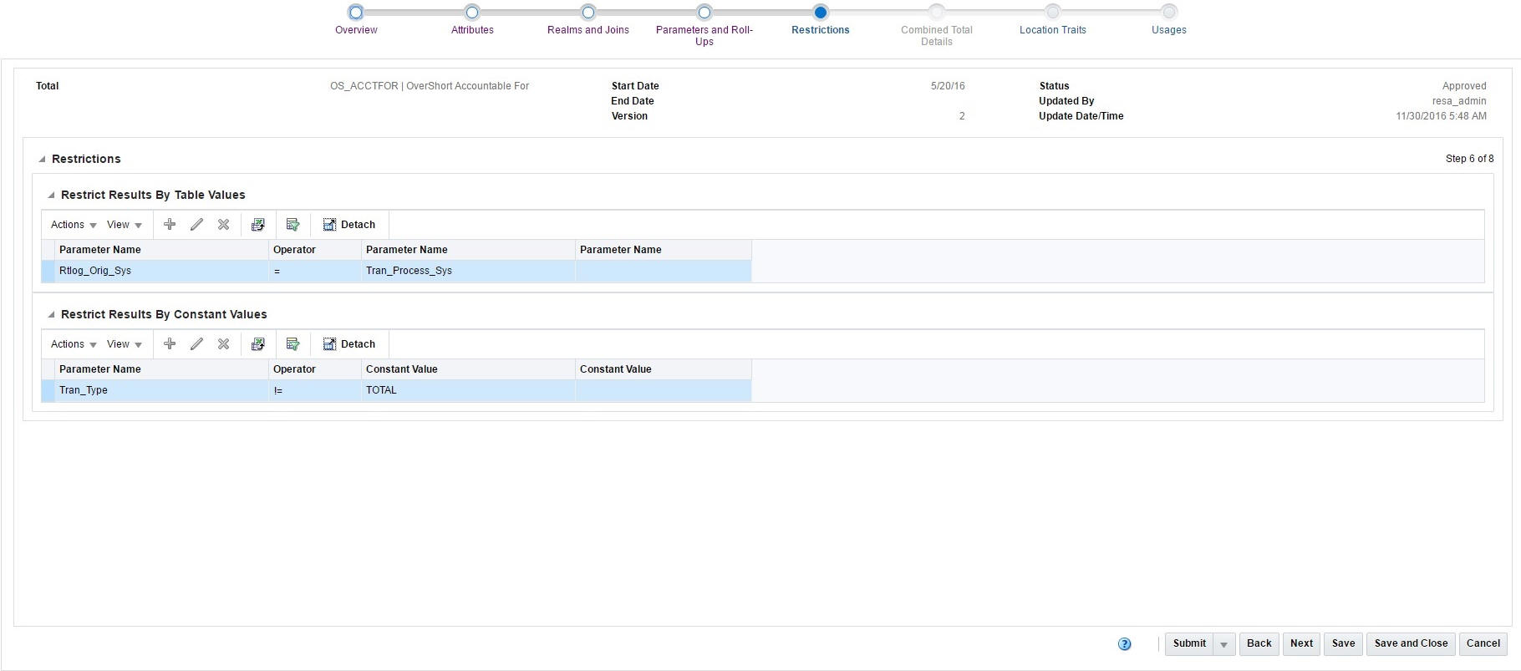This screenshot has width=1521, height=671.
Task: Click the = operator cell
Action: [315, 271]
